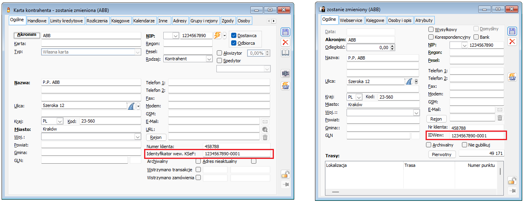Open the dropdown below the Spedytor checkbox
Screen dimensions: 523x202
267,69
